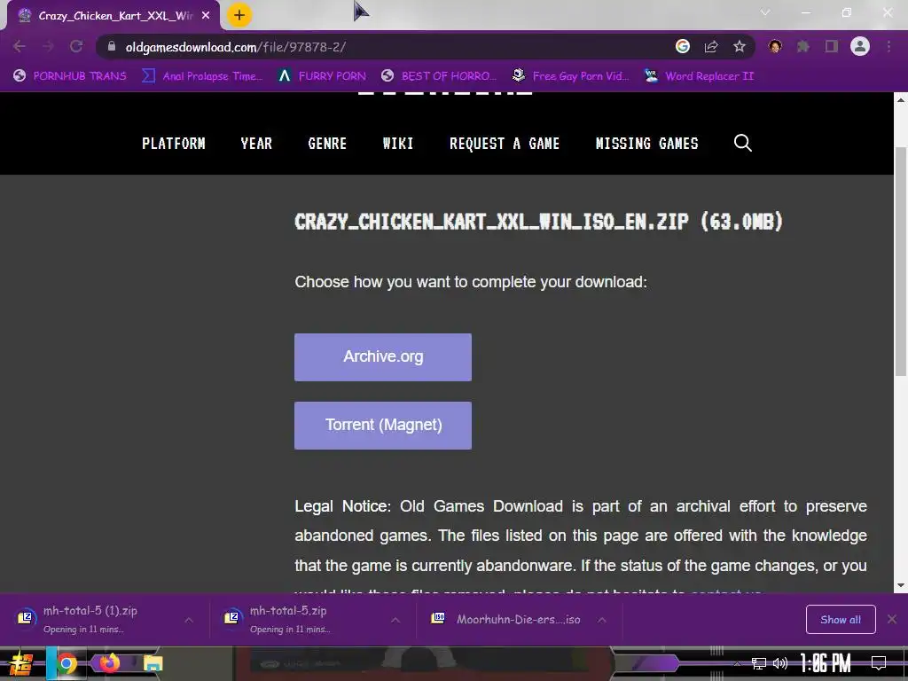The height and width of the screenshot is (681, 908).
Task: Download via Torrent (Magnet) button
Action: point(383,425)
